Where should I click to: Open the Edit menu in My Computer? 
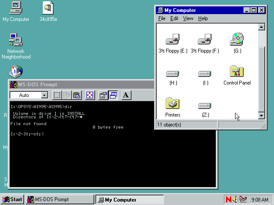[x=174, y=18]
